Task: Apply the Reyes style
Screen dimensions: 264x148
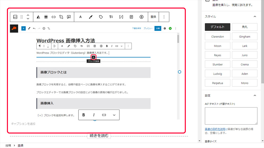Action: click(217, 55)
